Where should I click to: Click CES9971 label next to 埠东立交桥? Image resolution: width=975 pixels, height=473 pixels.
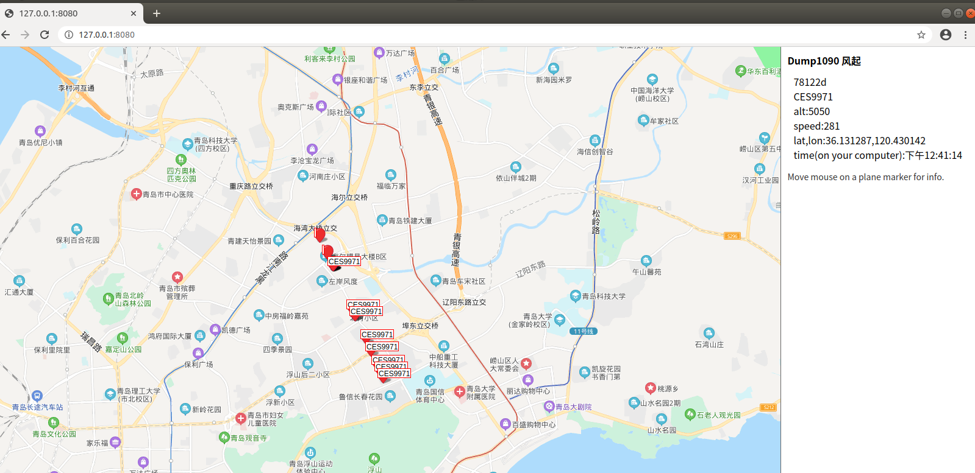(x=377, y=334)
